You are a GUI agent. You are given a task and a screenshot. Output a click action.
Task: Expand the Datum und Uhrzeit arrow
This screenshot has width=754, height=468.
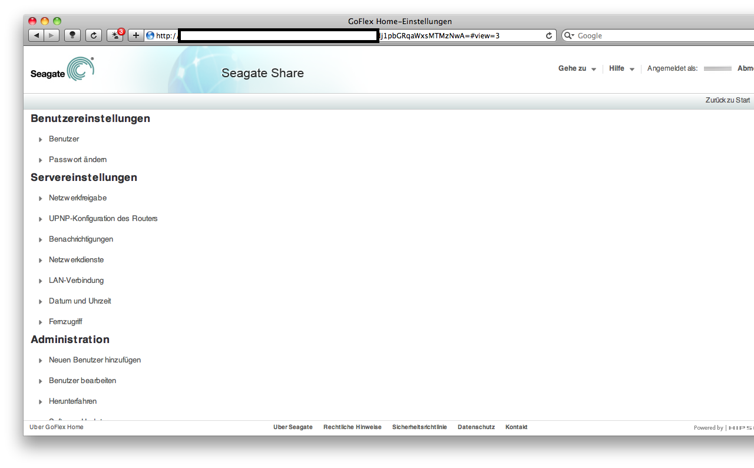point(41,302)
